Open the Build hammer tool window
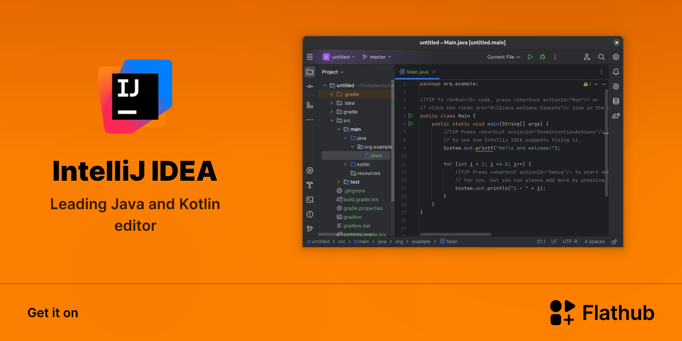The width and height of the screenshot is (682, 341). click(310, 185)
